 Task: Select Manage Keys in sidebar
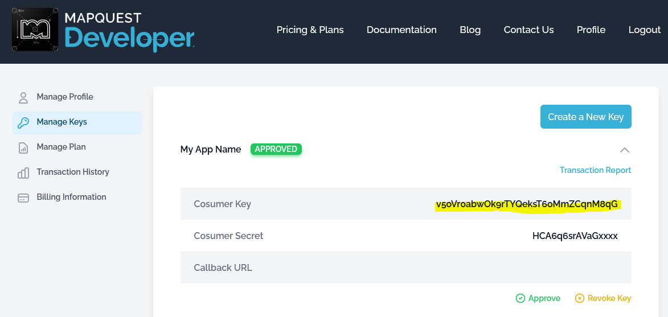tap(77, 122)
